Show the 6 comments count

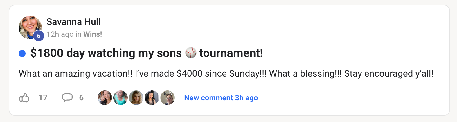point(81,98)
